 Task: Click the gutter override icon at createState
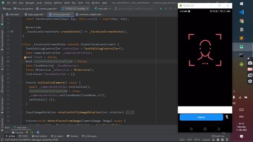(x=12, y=32)
